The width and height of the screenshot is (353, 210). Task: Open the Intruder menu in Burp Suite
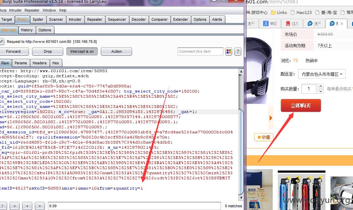tap(15, 10)
